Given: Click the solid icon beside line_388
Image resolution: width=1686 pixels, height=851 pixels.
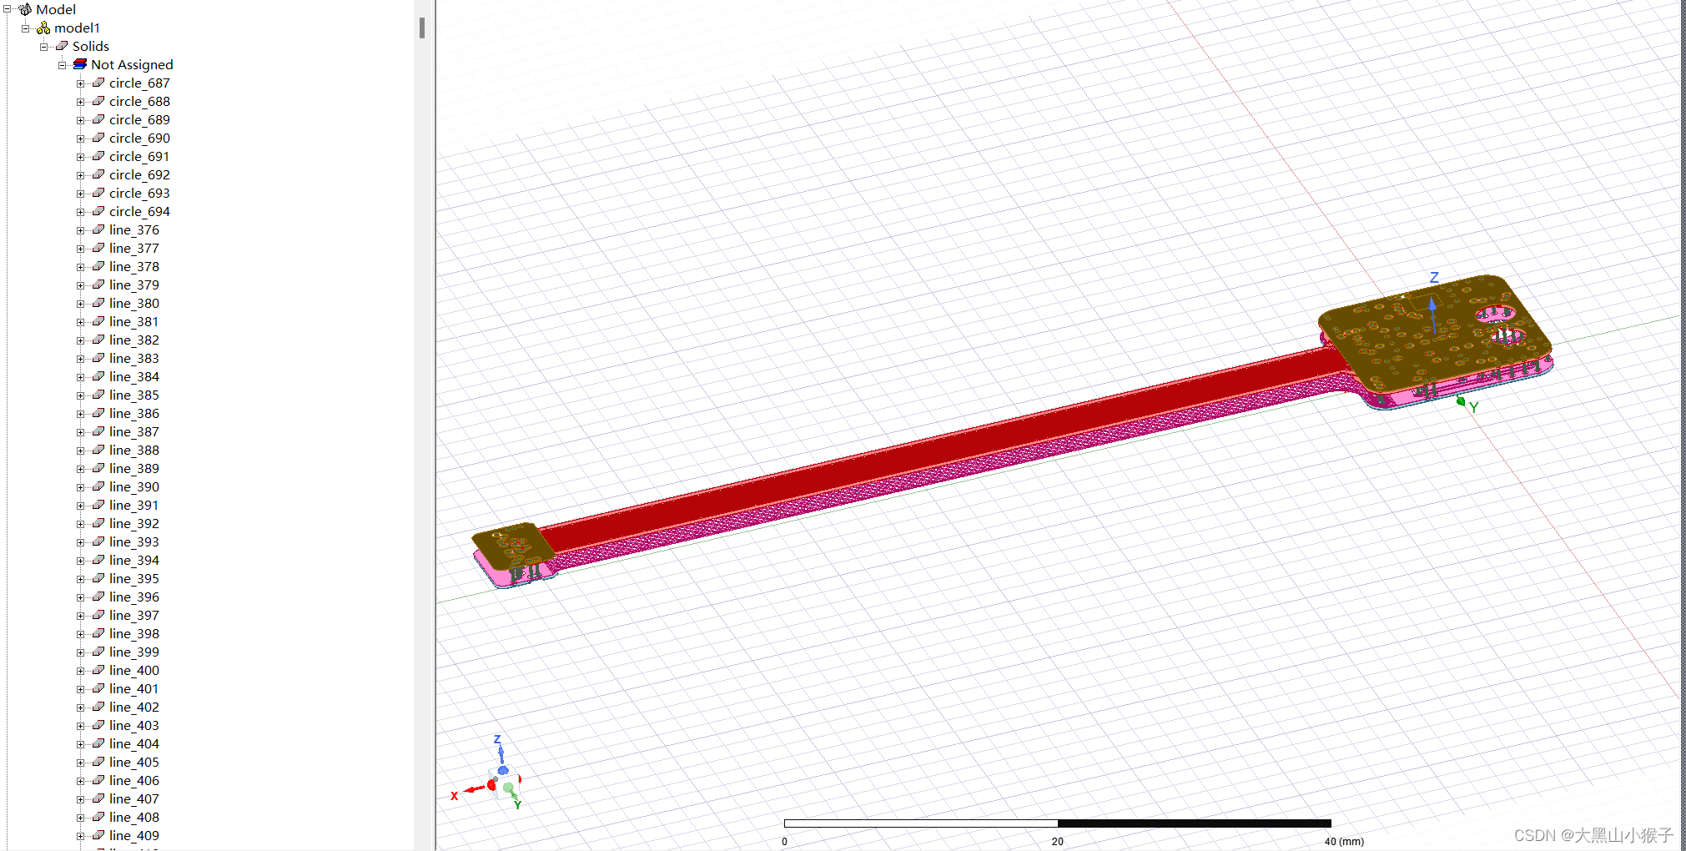Looking at the screenshot, I should click(x=98, y=450).
